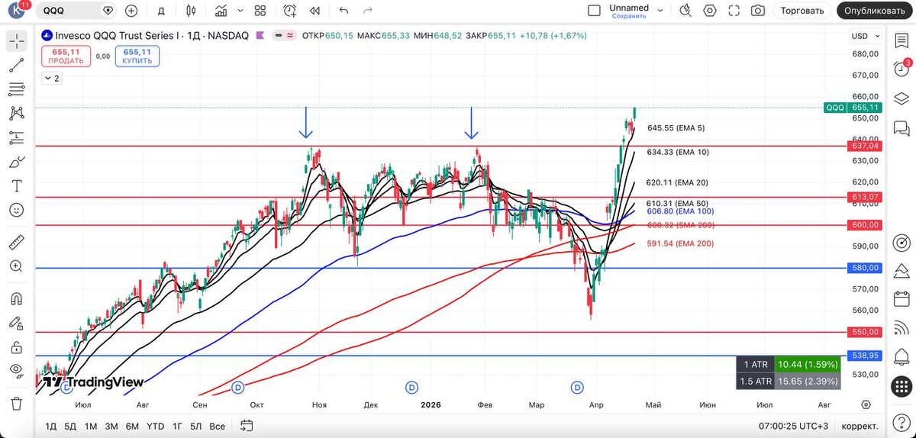Select the 637,04 red price level label
This screenshot has height=438, width=916.
pyautogui.click(x=864, y=145)
